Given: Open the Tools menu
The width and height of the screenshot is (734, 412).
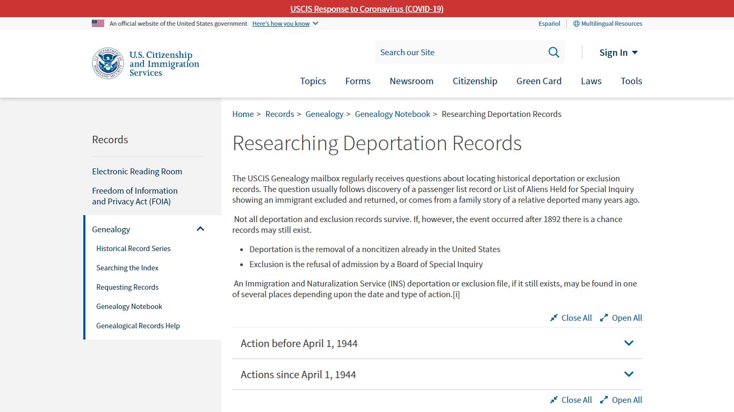Looking at the screenshot, I should pos(631,81).
